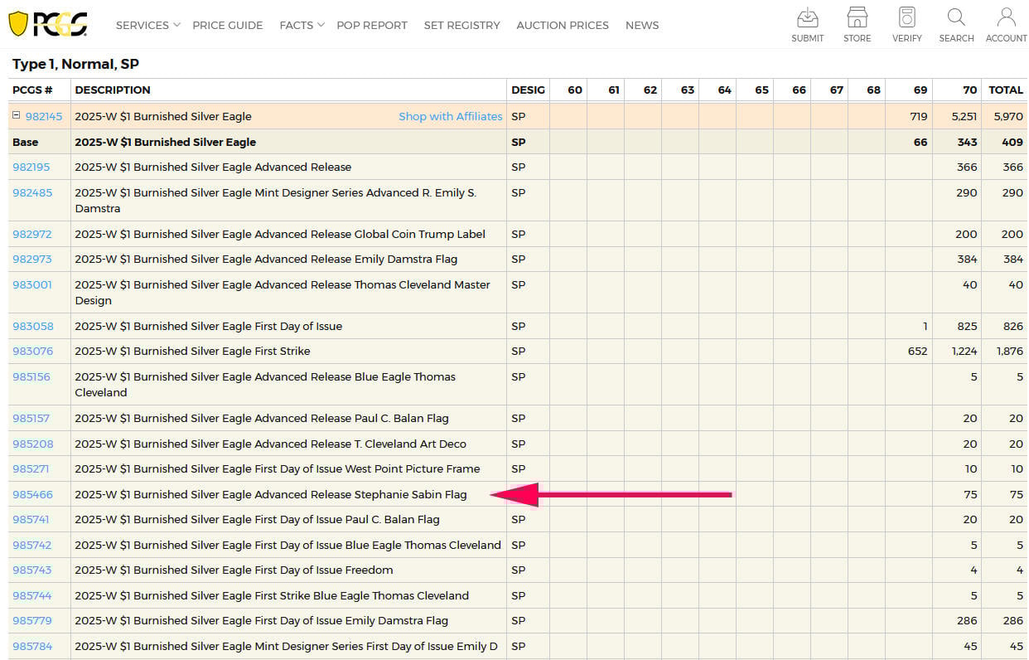Image resolution: width=1029 pixels, height=660 pixels.
Task: Select the Base row label
Action: [26, 142]
